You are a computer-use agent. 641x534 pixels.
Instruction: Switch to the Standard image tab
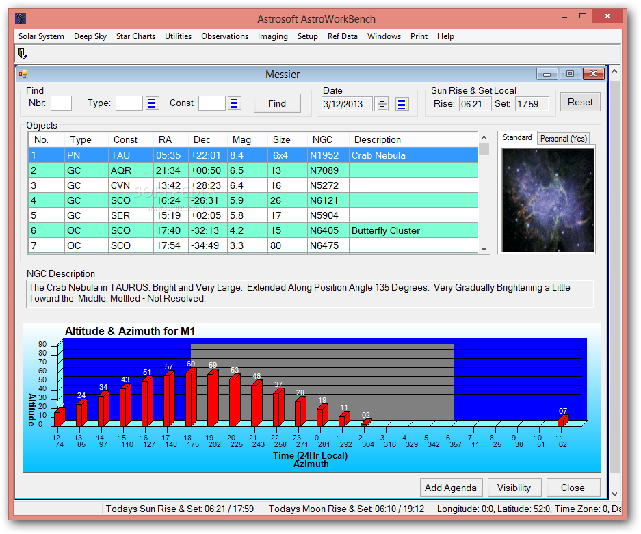coord(517,137)
